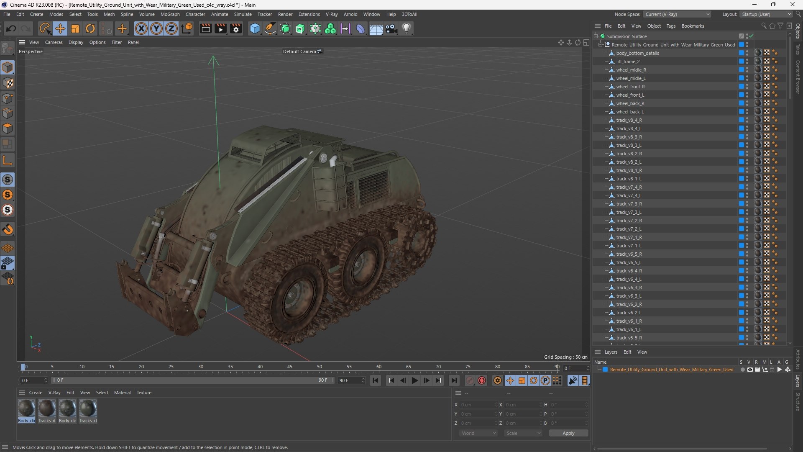Open the Simulate menu
803x452 pixels.
(243, 14)
